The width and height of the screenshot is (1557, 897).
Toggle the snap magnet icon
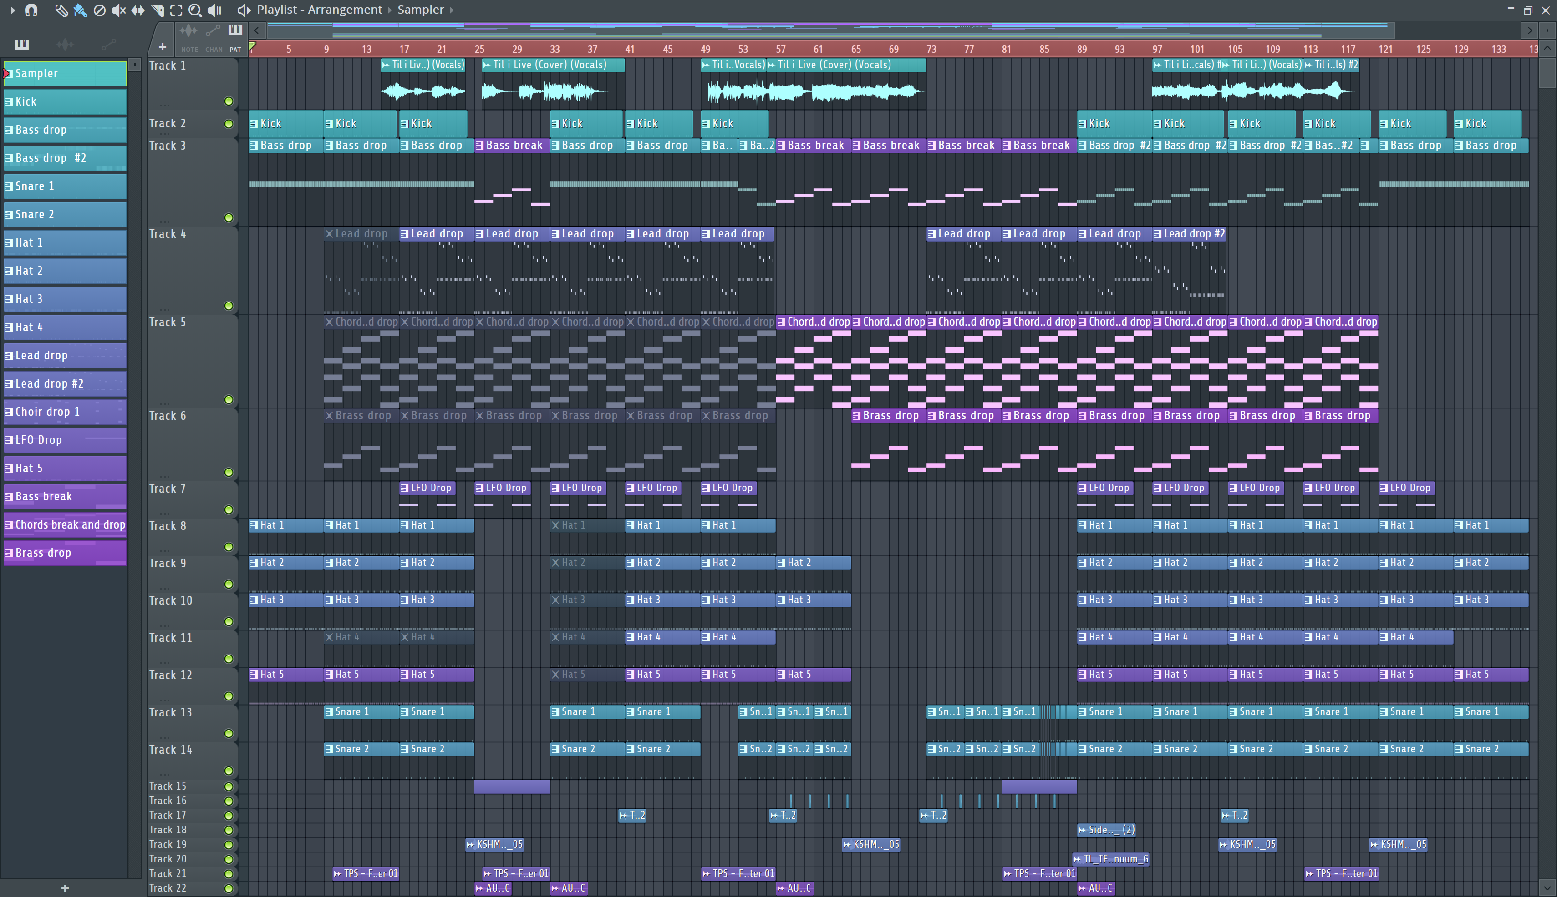[31, 10]
